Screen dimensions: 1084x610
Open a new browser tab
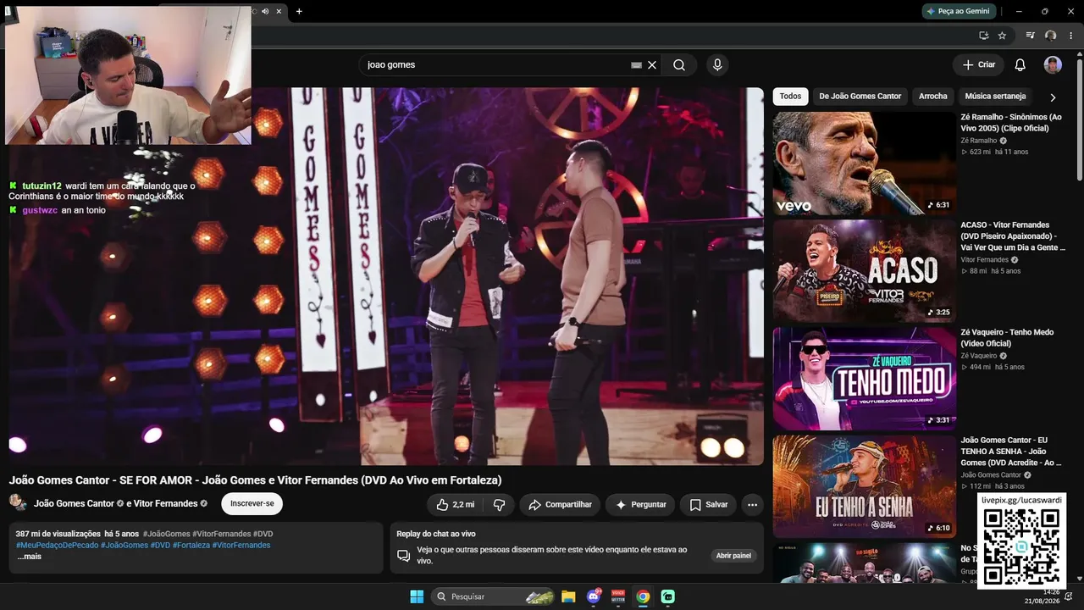pos(299,11)
